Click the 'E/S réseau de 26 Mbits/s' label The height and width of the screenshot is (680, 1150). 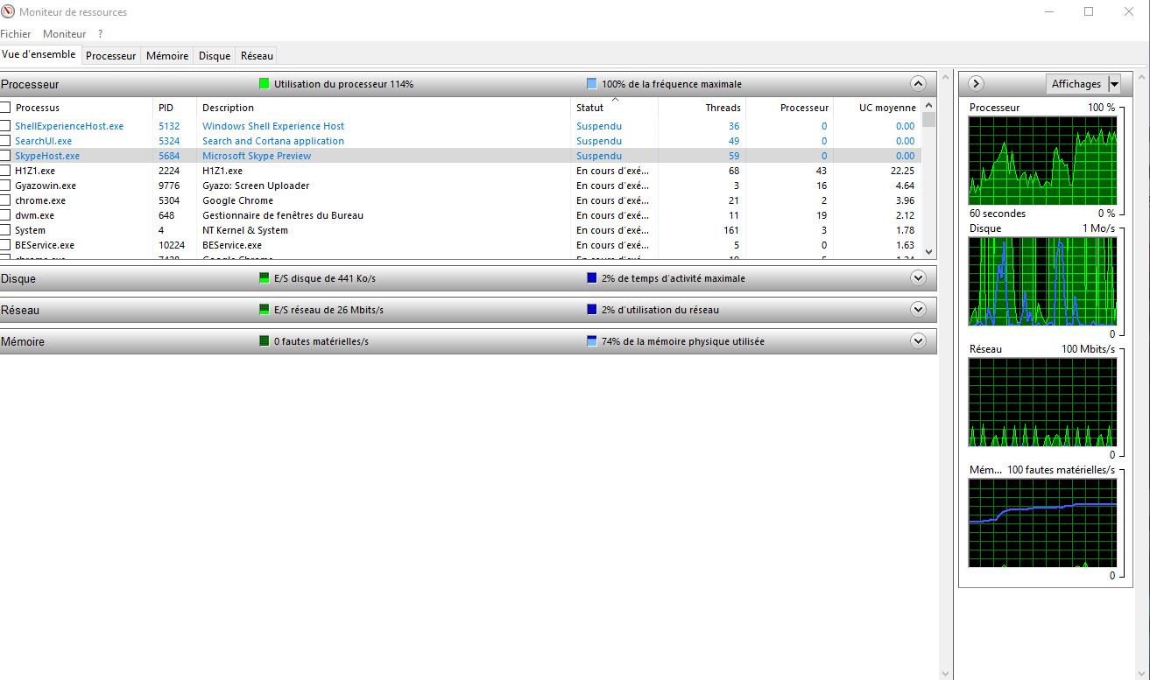pos(328,310)
